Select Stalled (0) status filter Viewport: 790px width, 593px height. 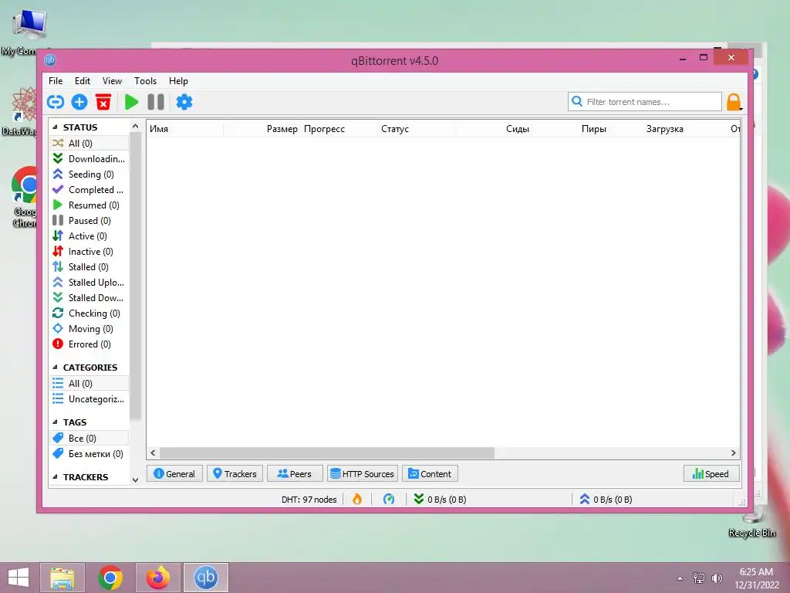pos(89,267)
